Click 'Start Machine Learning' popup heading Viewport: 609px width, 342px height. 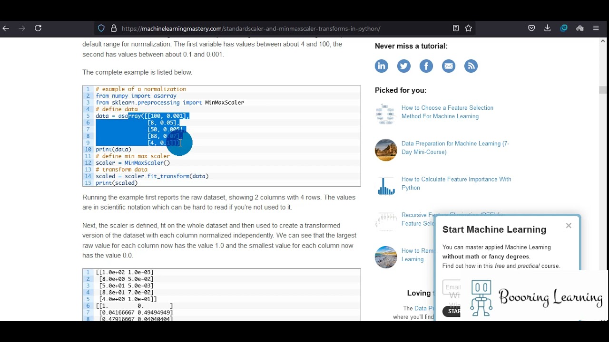494,229
